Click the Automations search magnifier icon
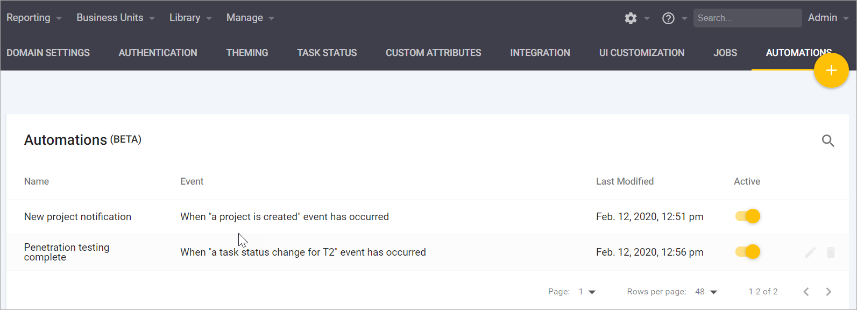857x310 pixels. tap(828, 140)
